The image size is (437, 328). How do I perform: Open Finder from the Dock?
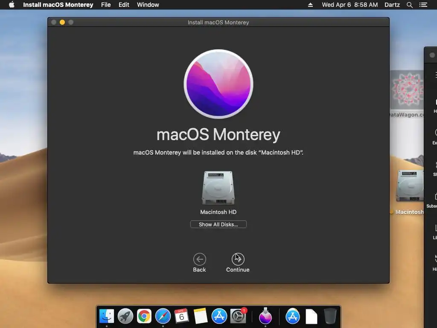106,316
